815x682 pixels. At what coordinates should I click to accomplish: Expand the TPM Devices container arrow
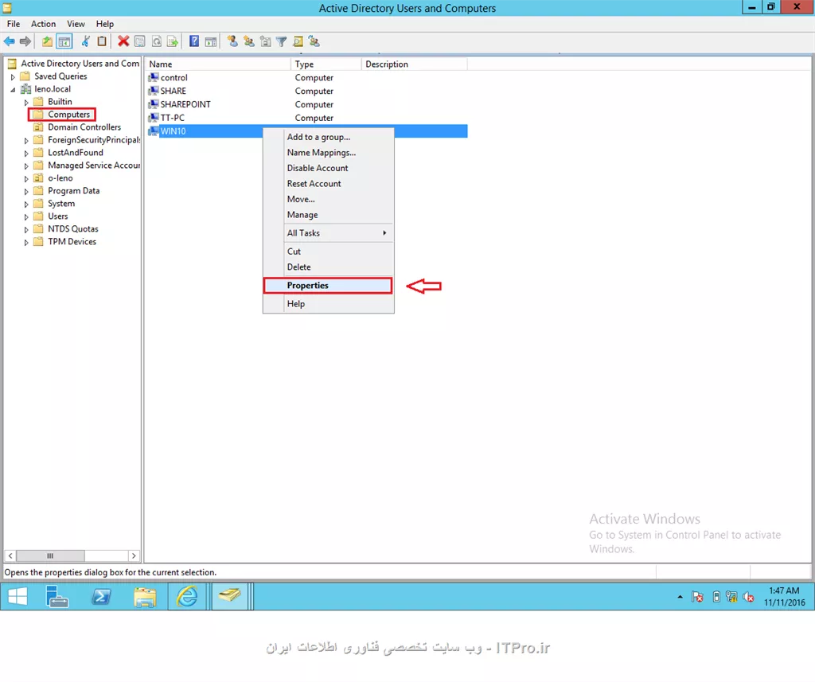point(26,242)
